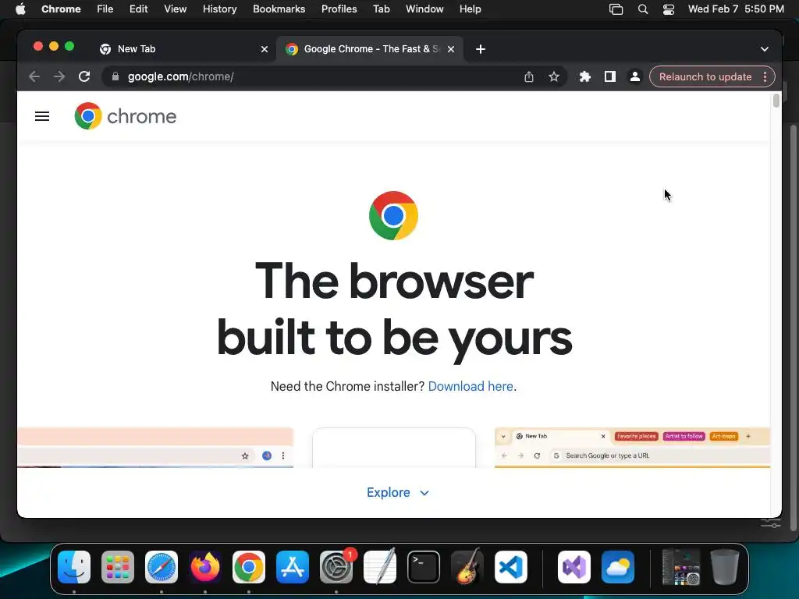Launch GarageBand from the Dock
The width and height of the screenshot is (799, 599).
(467, 567)
